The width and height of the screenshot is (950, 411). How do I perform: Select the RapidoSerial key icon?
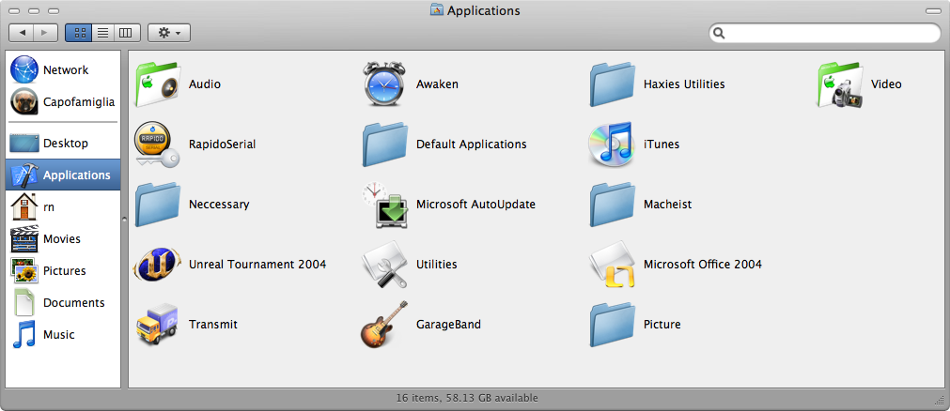157,145
